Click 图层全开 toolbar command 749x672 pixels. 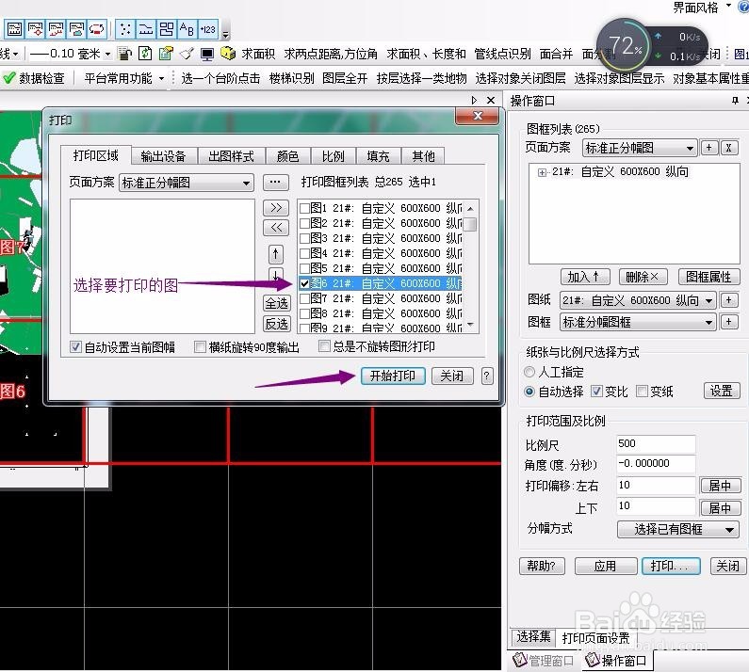coord(345,78)
